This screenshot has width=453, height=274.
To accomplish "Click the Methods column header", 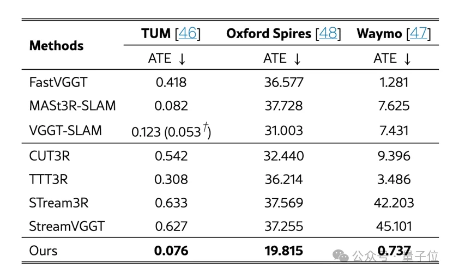I will pos(56,46).
